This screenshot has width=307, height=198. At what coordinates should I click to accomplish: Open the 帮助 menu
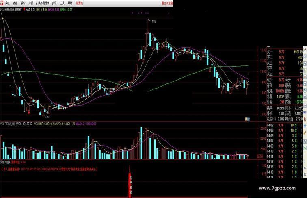[70, 3]
